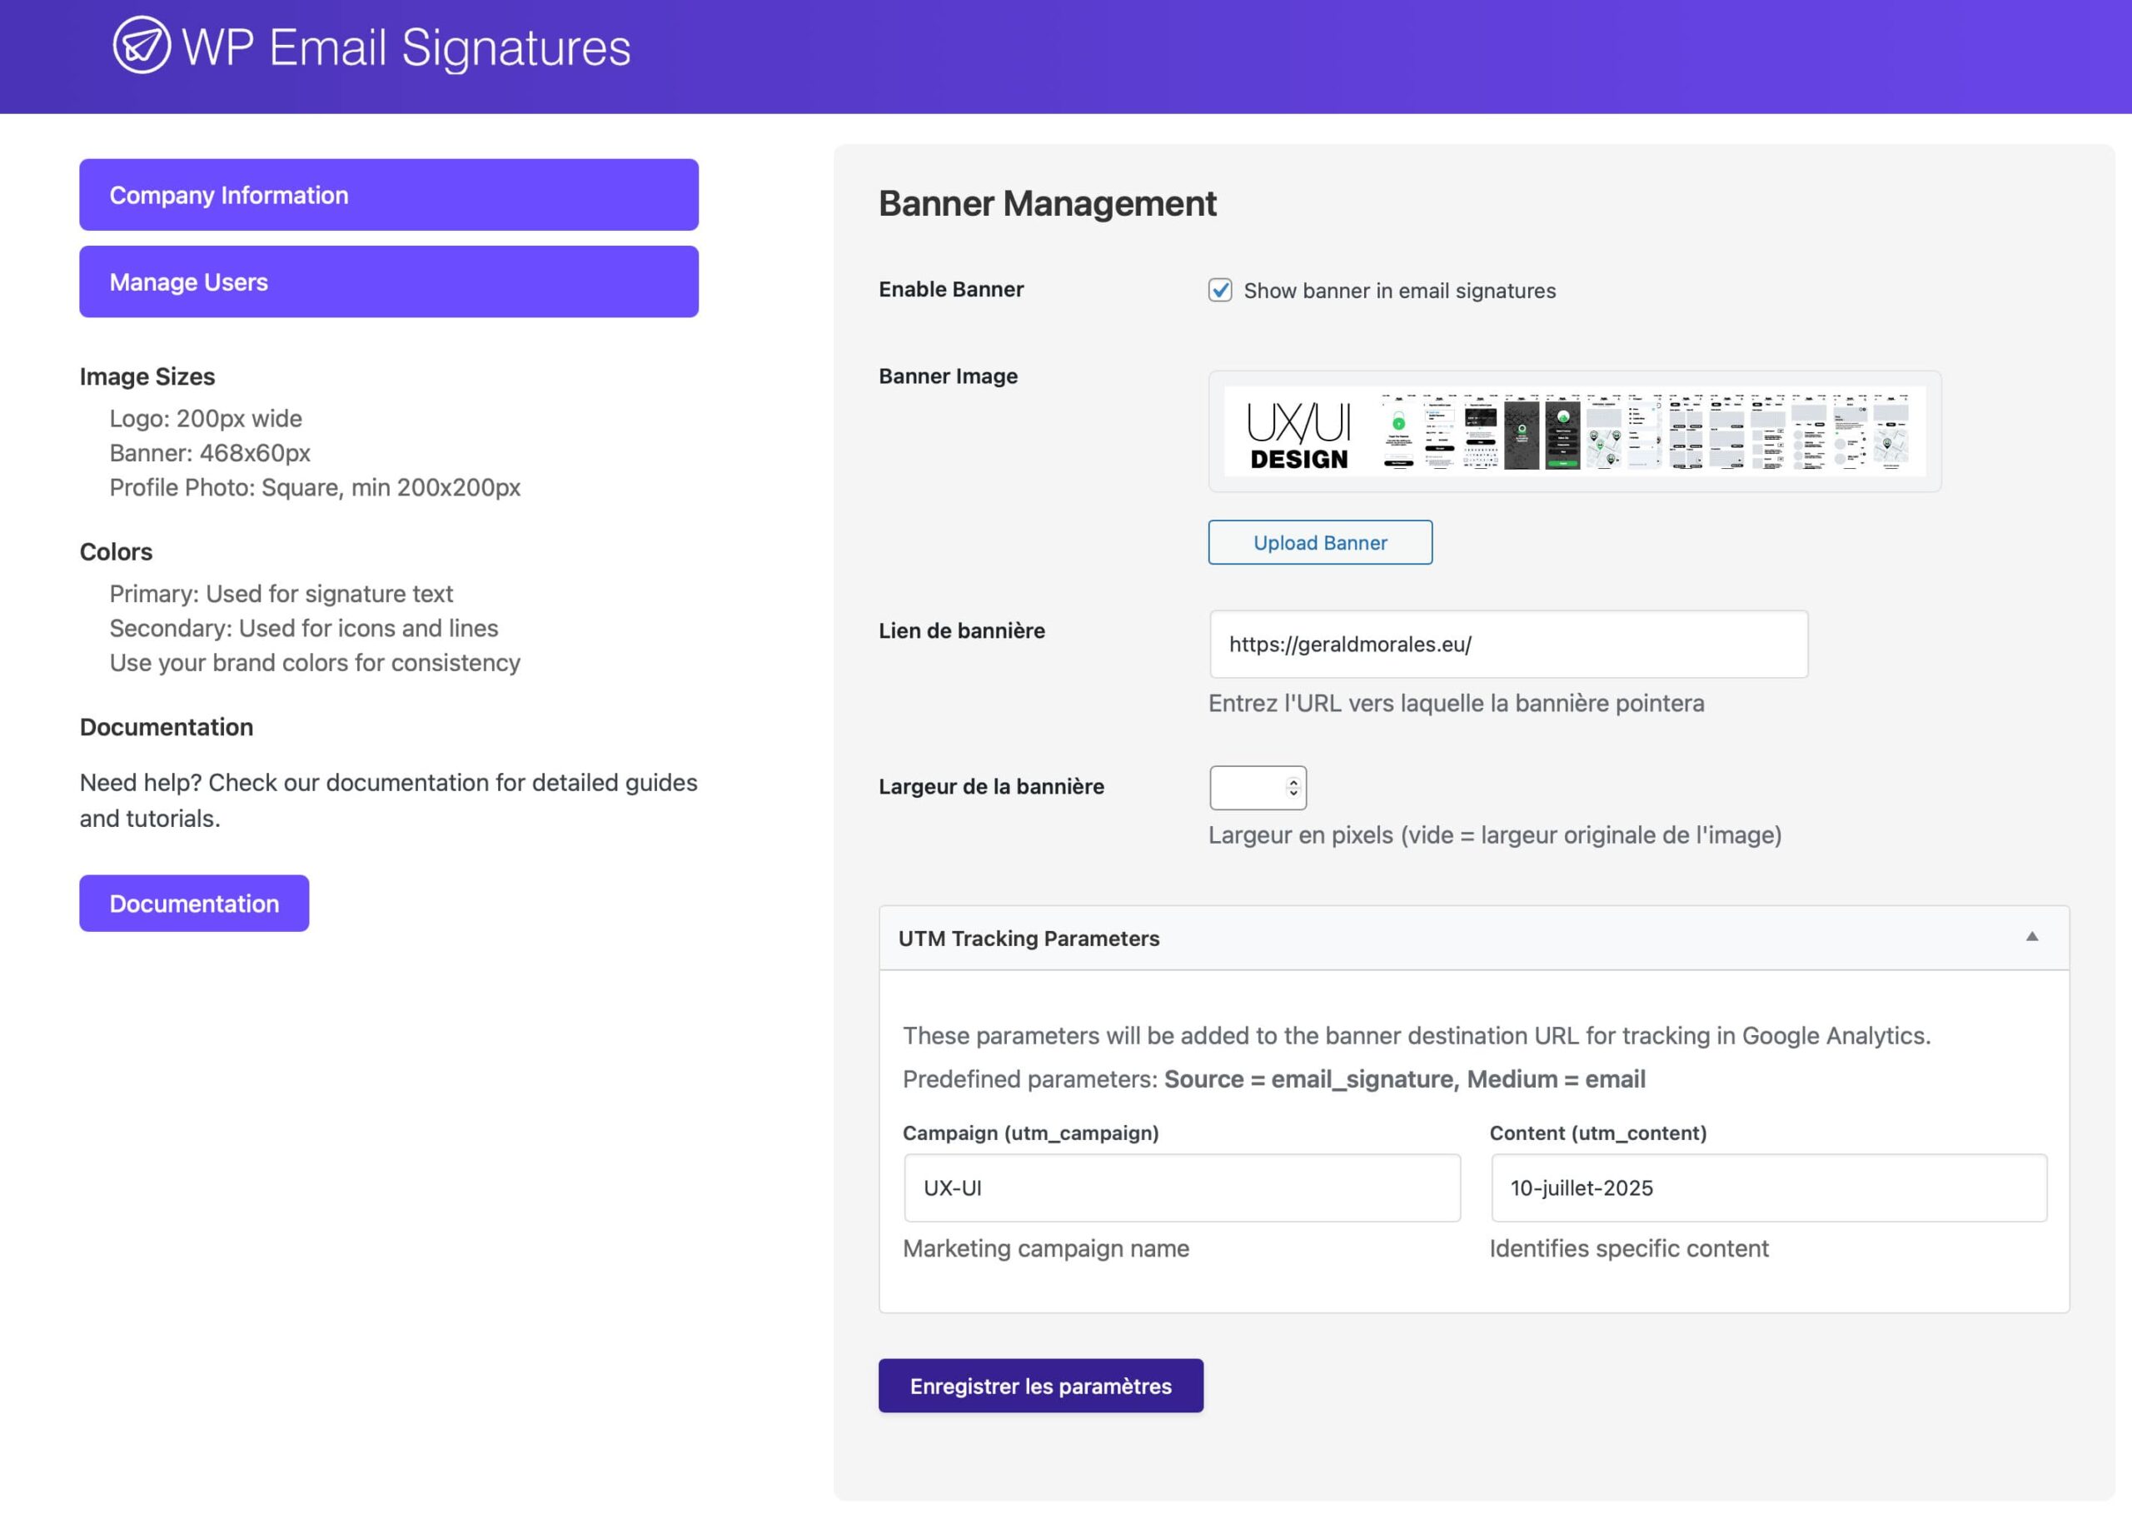Click the Upload Banner button
The width and height of the screenshot is (2132, 1519).
click(1319, 542)
